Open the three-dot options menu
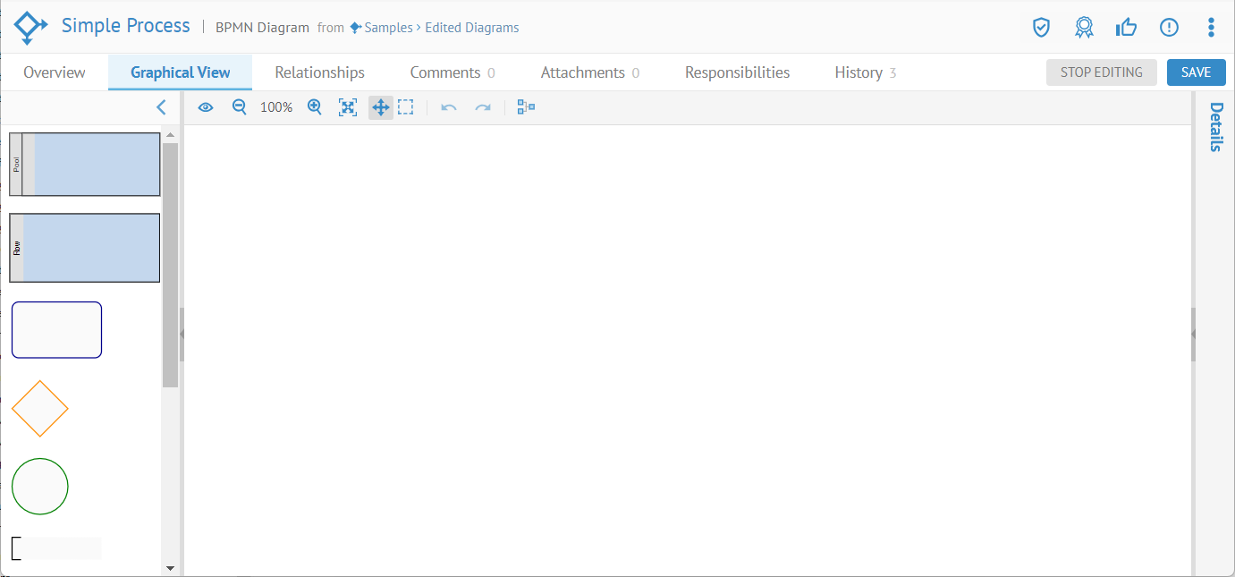The image size is (1235, 577). [x=1211, y=27]
